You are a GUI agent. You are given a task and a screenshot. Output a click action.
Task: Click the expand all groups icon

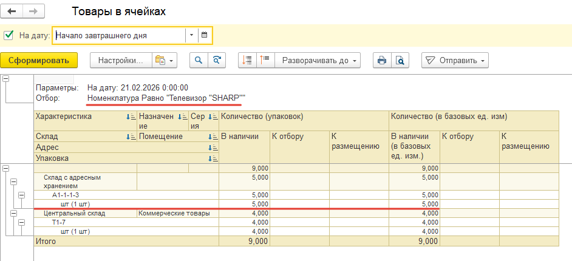click(x=265, y=61)
